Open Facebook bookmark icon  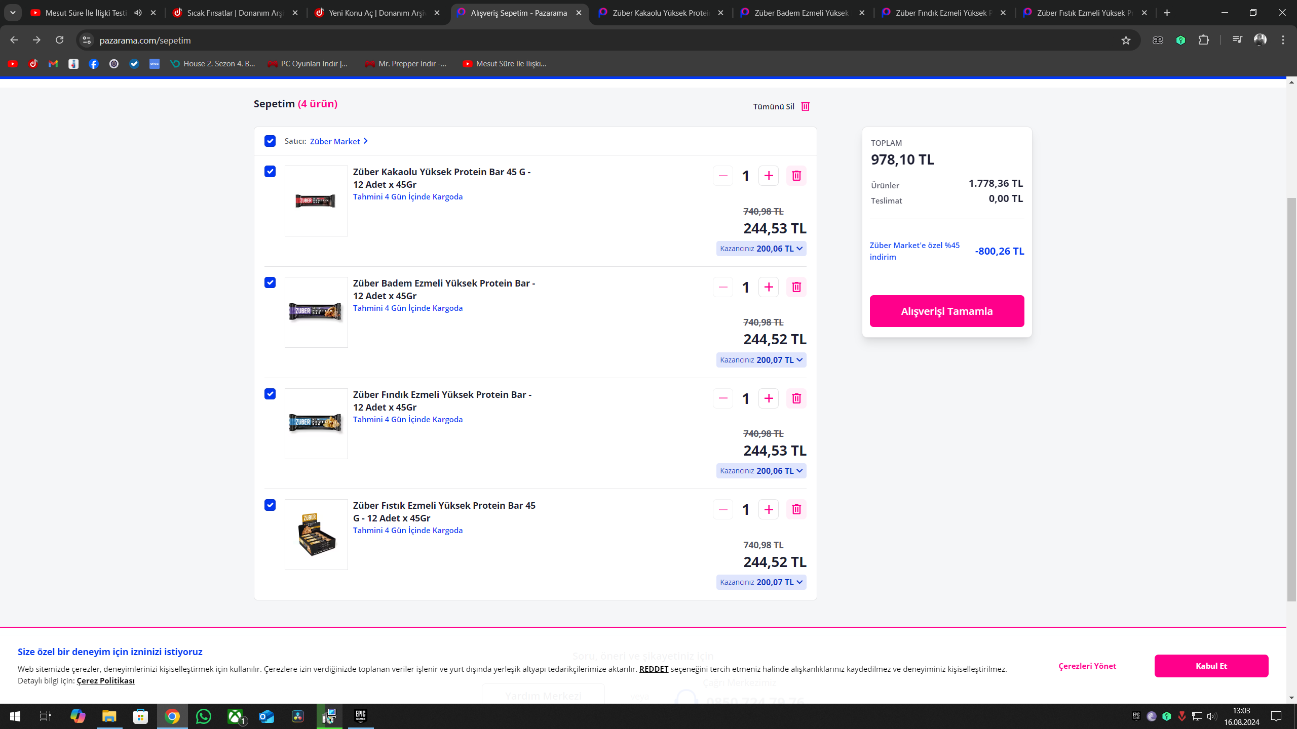click(94, 64)
